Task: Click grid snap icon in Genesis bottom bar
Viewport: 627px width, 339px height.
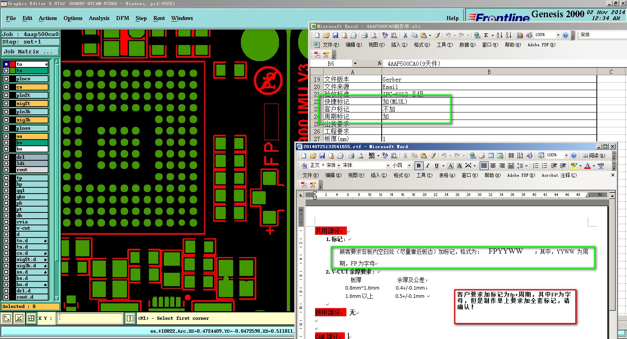Action: pos(31,318)
